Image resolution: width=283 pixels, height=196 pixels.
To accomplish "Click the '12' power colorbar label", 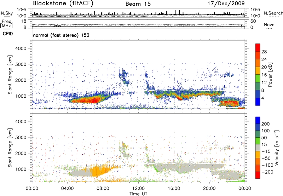I will pos(264,83).
